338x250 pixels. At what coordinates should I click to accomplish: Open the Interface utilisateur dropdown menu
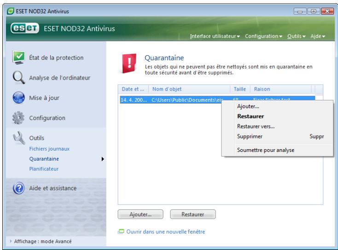(x=215, y=36)
